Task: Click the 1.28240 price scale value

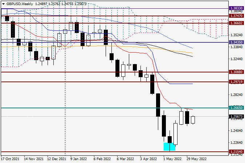Action: [237, 95]
